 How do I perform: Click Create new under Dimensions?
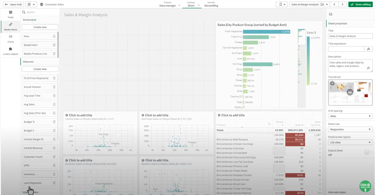pos(40,27)
